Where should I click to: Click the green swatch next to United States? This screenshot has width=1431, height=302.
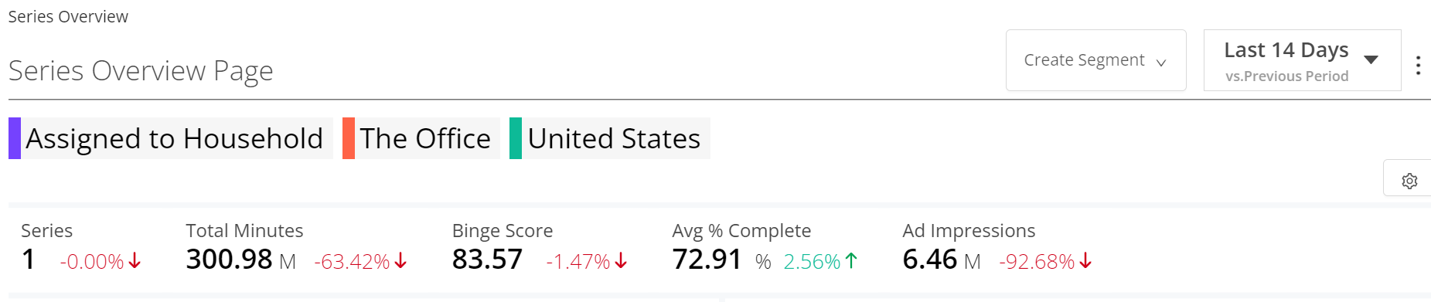(x=516, y=138)
